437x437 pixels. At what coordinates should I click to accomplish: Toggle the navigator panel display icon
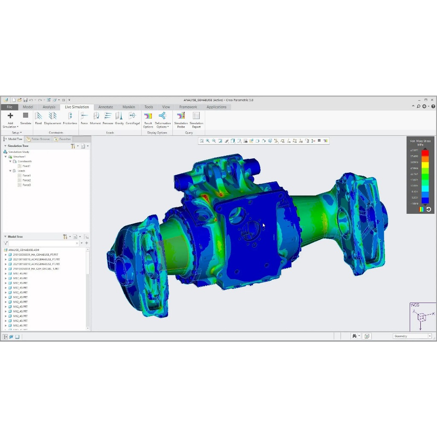point(5,337)
